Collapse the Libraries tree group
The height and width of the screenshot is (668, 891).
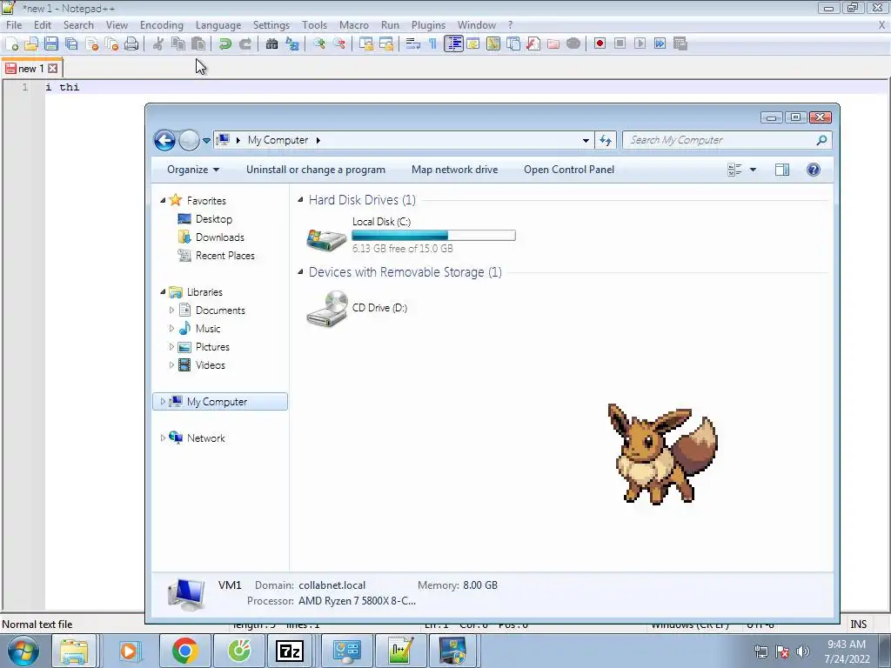163,291
